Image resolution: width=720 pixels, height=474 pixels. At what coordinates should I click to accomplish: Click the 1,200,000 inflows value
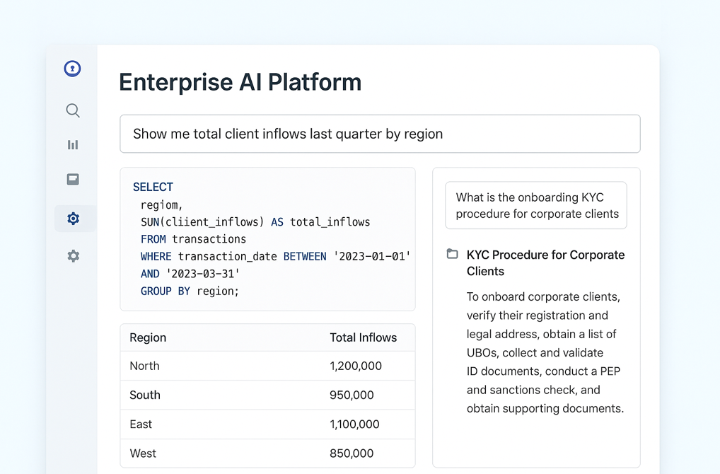tap(355, 366)
